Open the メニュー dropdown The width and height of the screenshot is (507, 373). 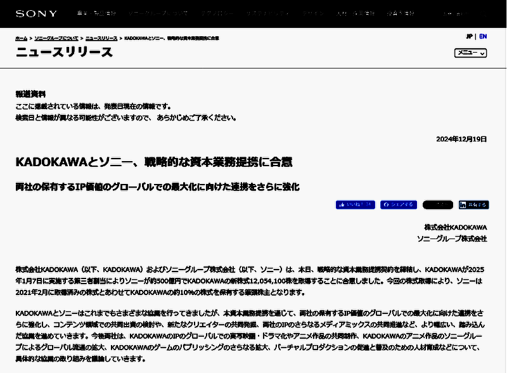click(468, 55)
